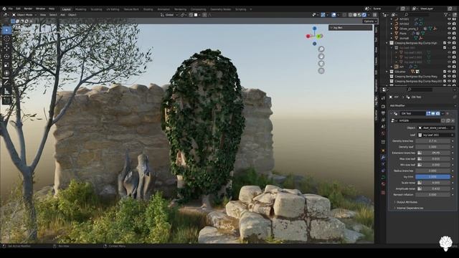Viewport: 459px width, 258px height.
Task: Click the viewport zoom navigation icon
Action: (x=321, y=49)
